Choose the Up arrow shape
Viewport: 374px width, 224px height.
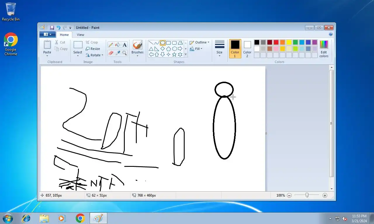click(157, 55)
